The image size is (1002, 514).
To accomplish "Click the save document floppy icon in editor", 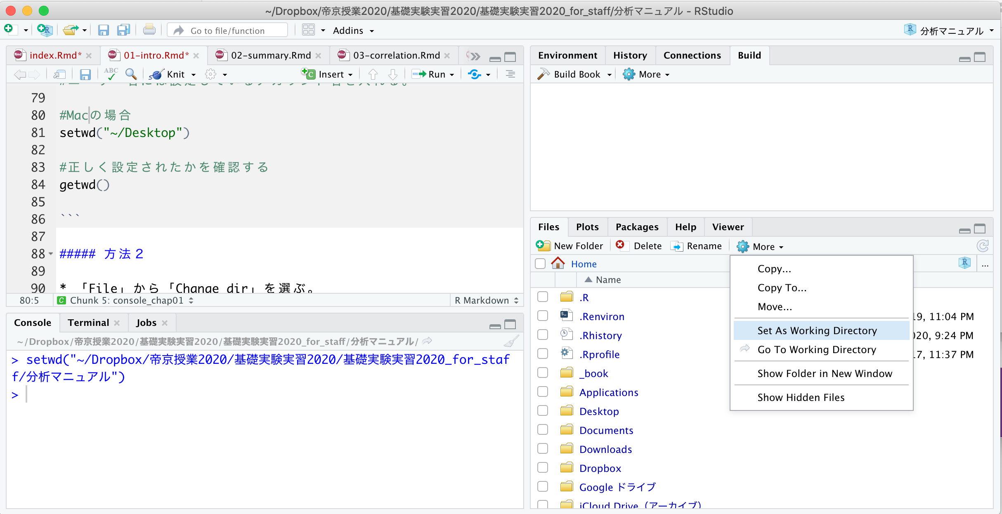I will coord(85,75).
